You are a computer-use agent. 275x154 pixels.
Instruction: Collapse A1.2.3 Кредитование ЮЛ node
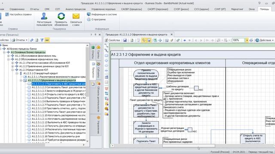pyautogui.click(x=12, y=70)
